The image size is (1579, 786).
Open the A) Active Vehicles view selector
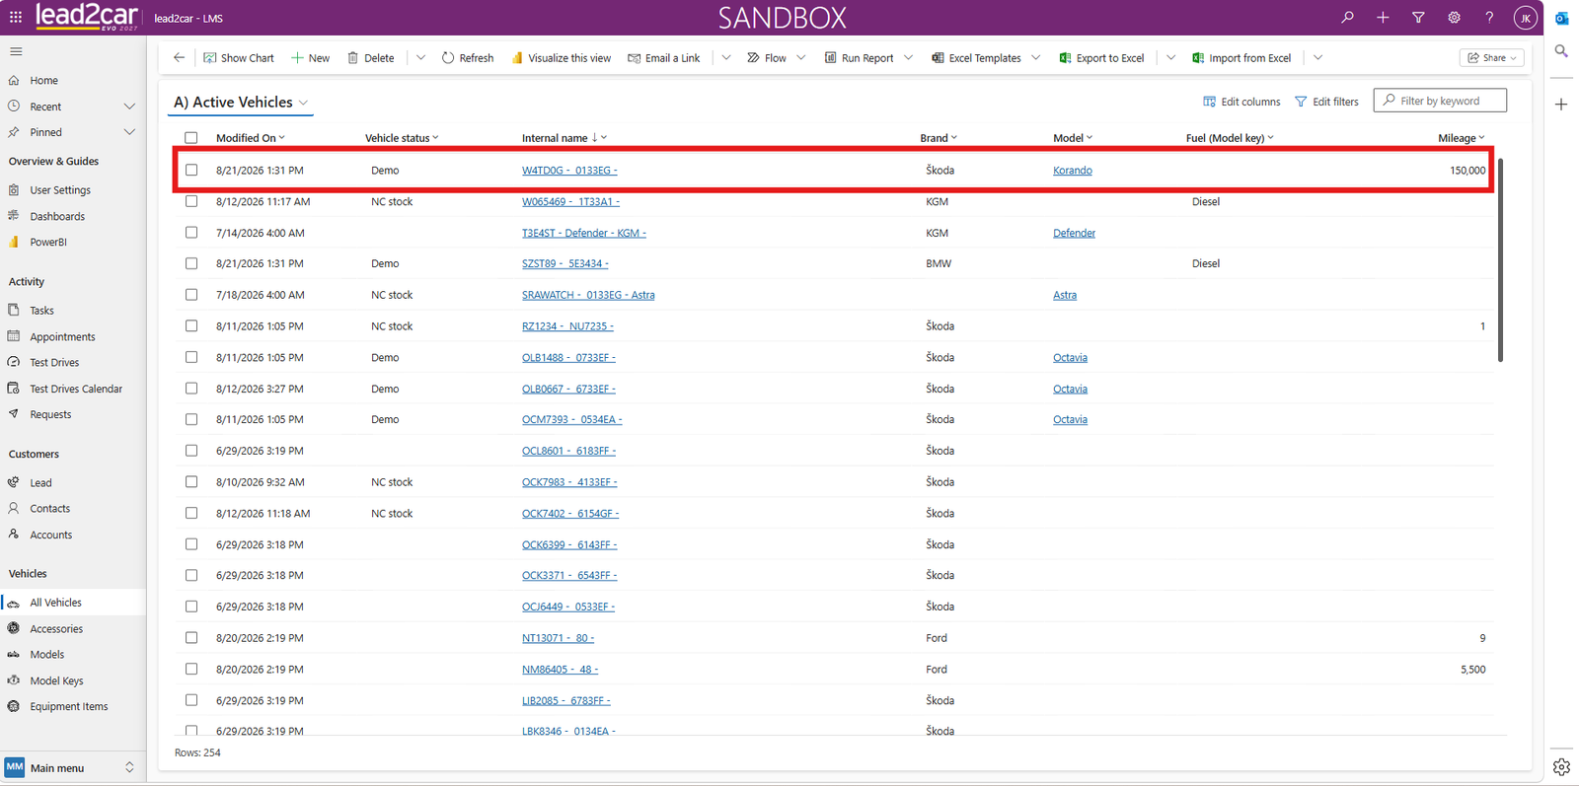242,103
